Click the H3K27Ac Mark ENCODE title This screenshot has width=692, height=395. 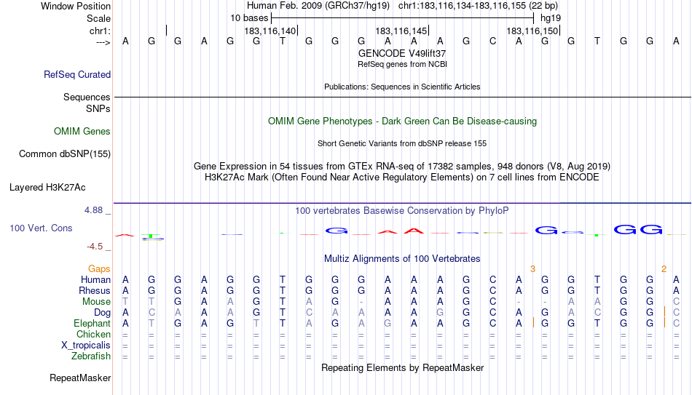(402, 177)
